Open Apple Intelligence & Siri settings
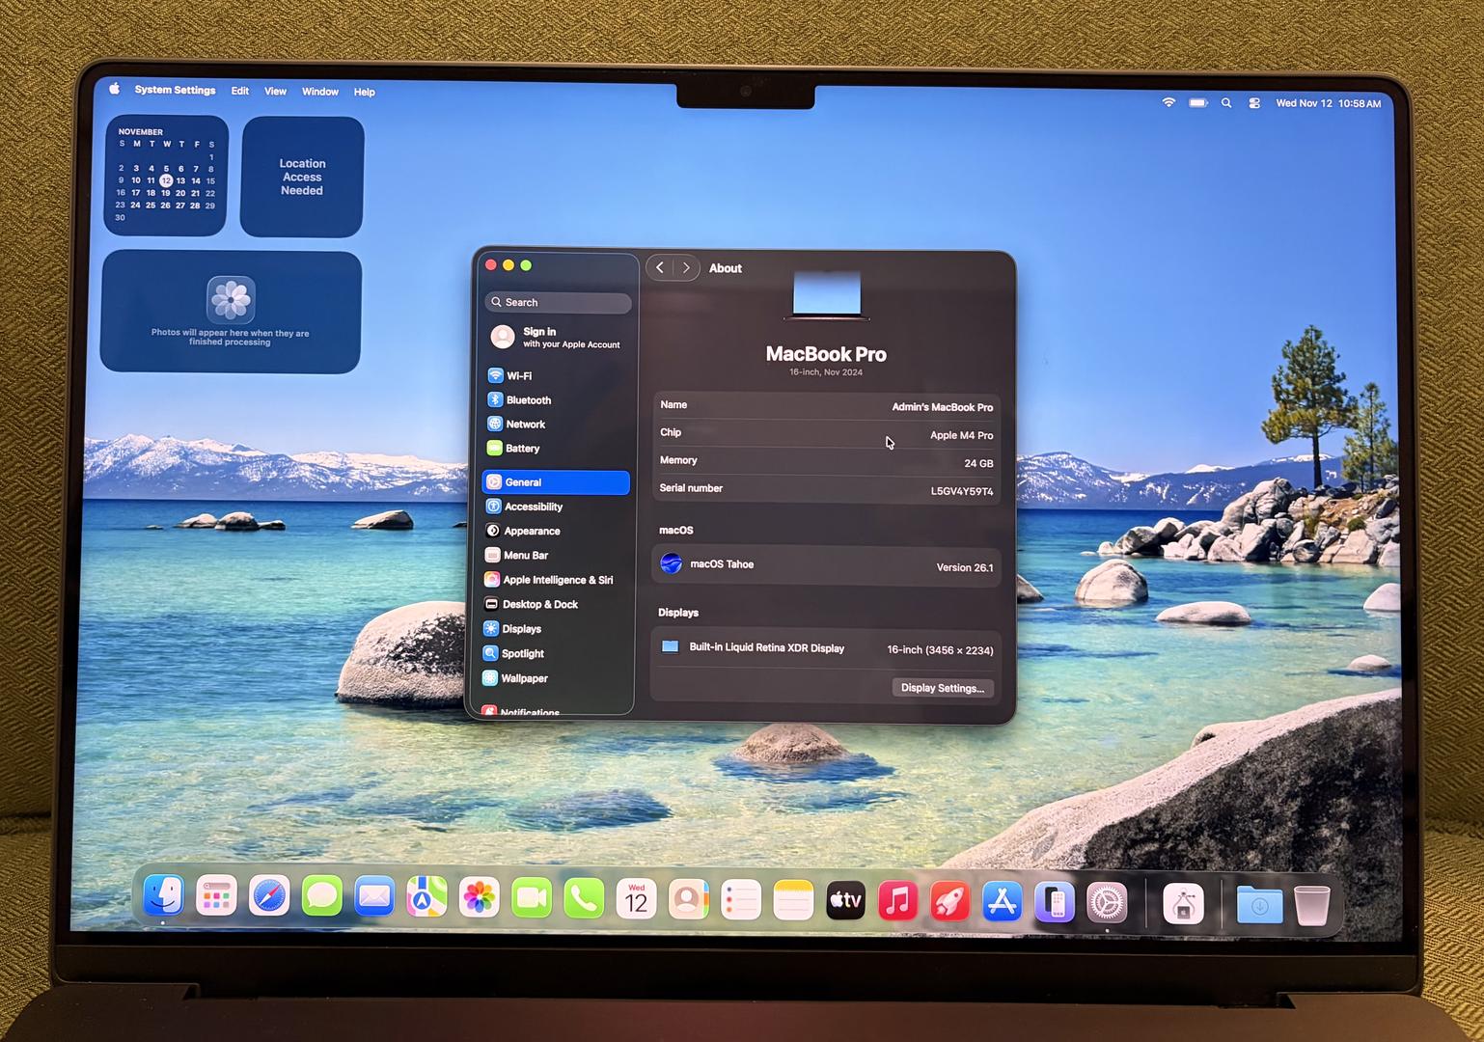The width and height of the screenshot is (1484, 1042). [x=557, y=580]
